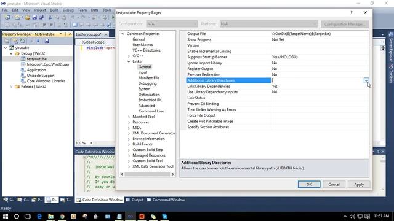Switch to the Command Window tab

(x=166, y=200)
